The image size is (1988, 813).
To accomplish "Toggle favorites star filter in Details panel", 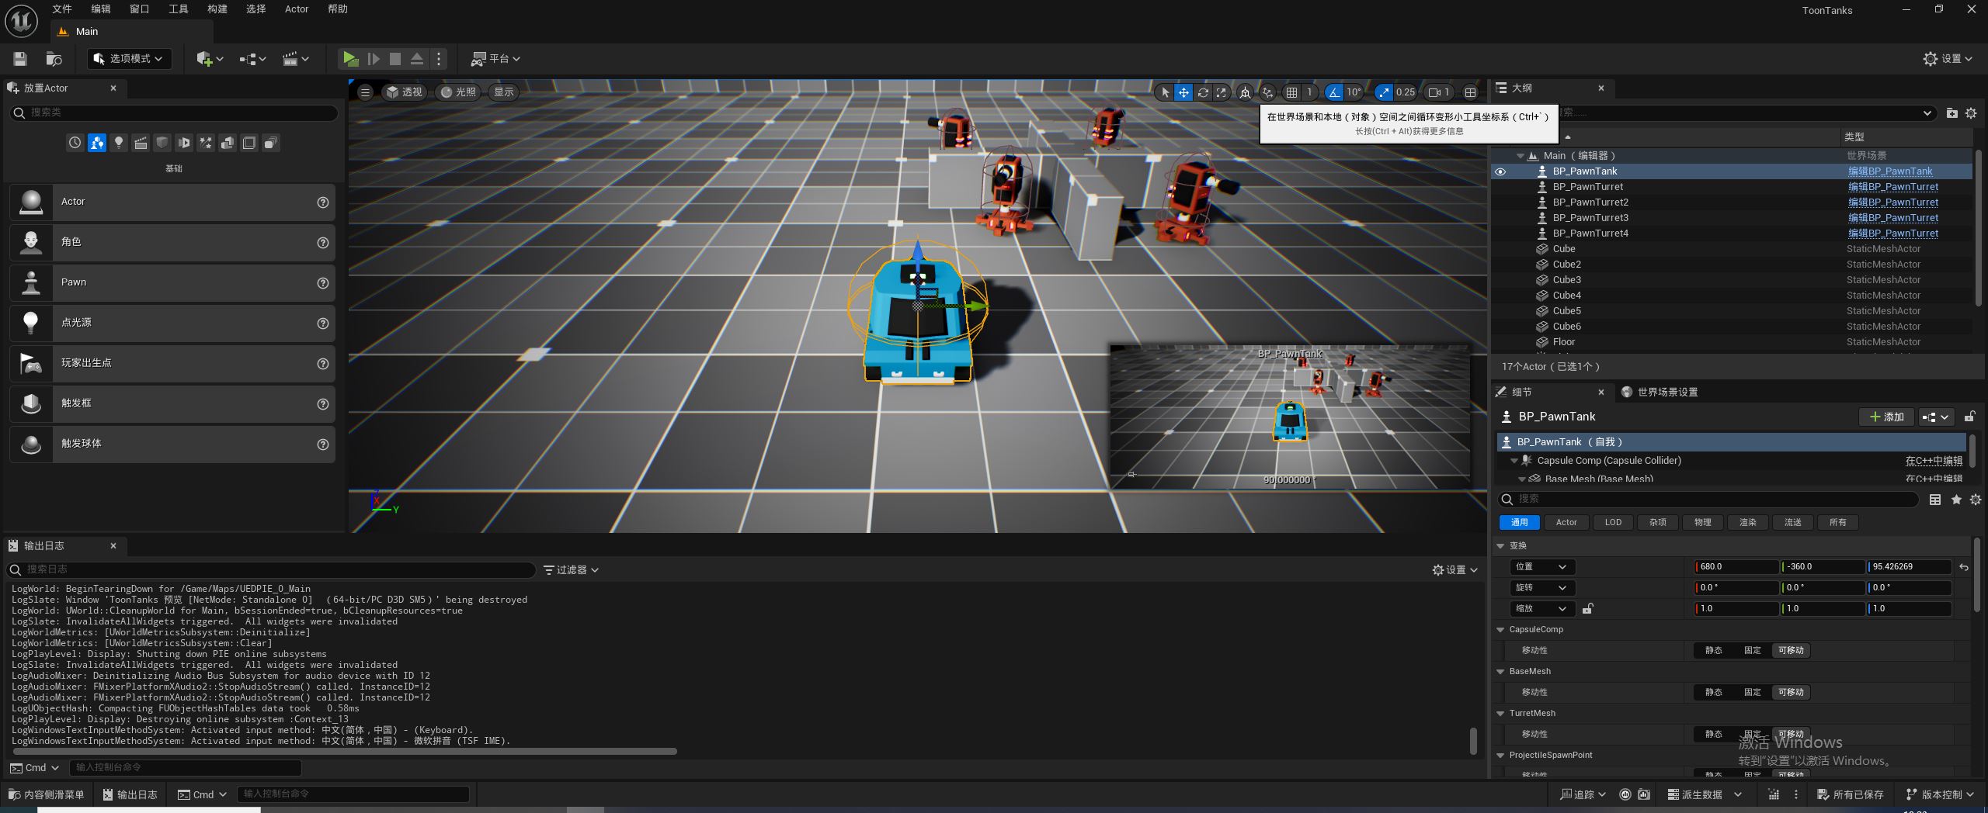I will pos(1956,500).
